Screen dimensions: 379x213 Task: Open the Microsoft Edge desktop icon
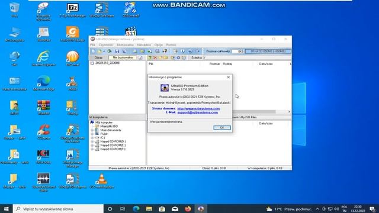click(43, 83)
